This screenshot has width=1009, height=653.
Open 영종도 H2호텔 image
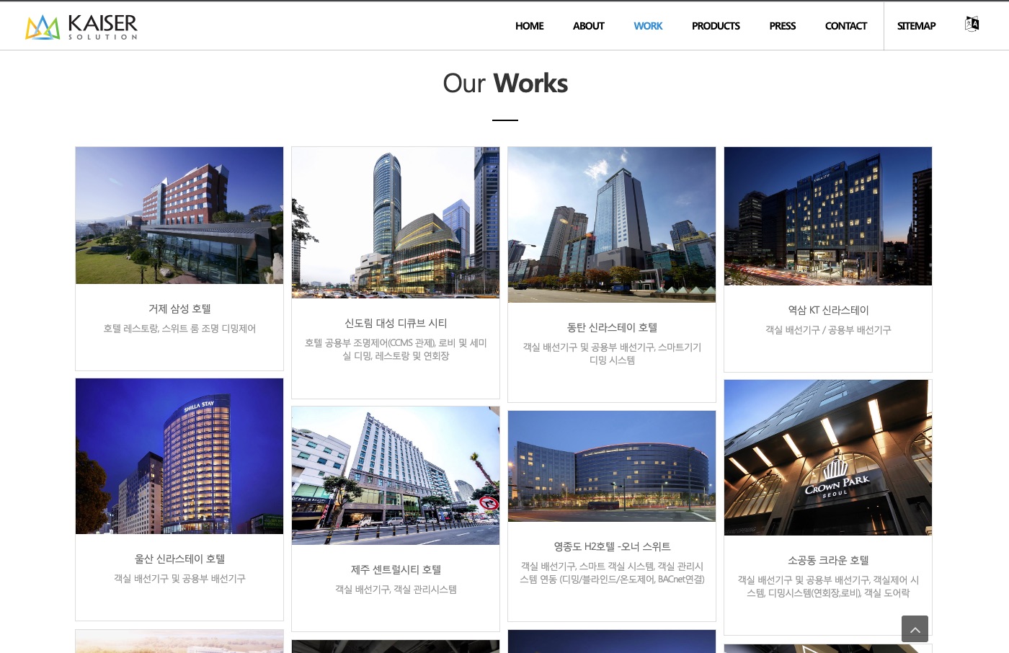[x=612, y=466]
